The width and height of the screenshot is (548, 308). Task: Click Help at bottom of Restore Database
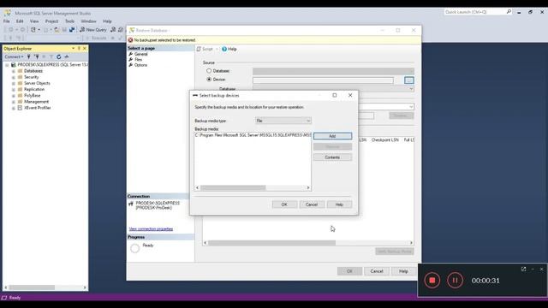[403, 271]
